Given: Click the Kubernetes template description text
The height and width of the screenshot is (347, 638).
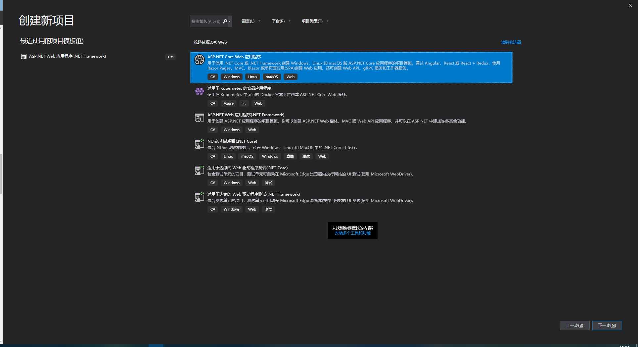Looking at the screenshot, I should [278, 95].
